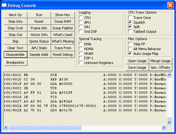176x134 pixels.
Task: Click the Disassemble button
Action: 15,55
